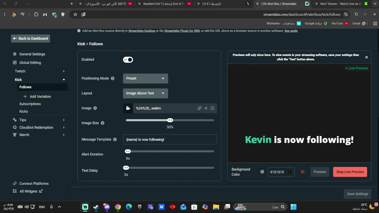The image size is (379, 213).
Task: Click the link icon in the Image field
Action: pyautogui.click(x=200, y=108)
